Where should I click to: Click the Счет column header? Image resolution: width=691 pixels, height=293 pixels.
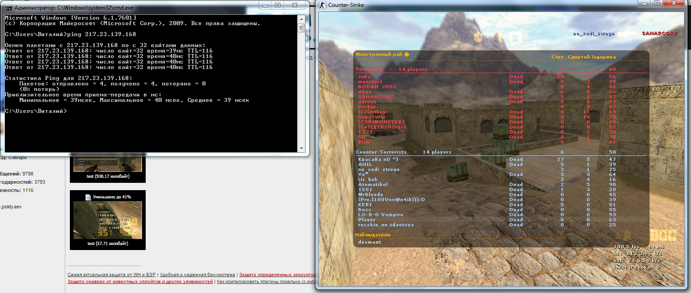point(558,57)
